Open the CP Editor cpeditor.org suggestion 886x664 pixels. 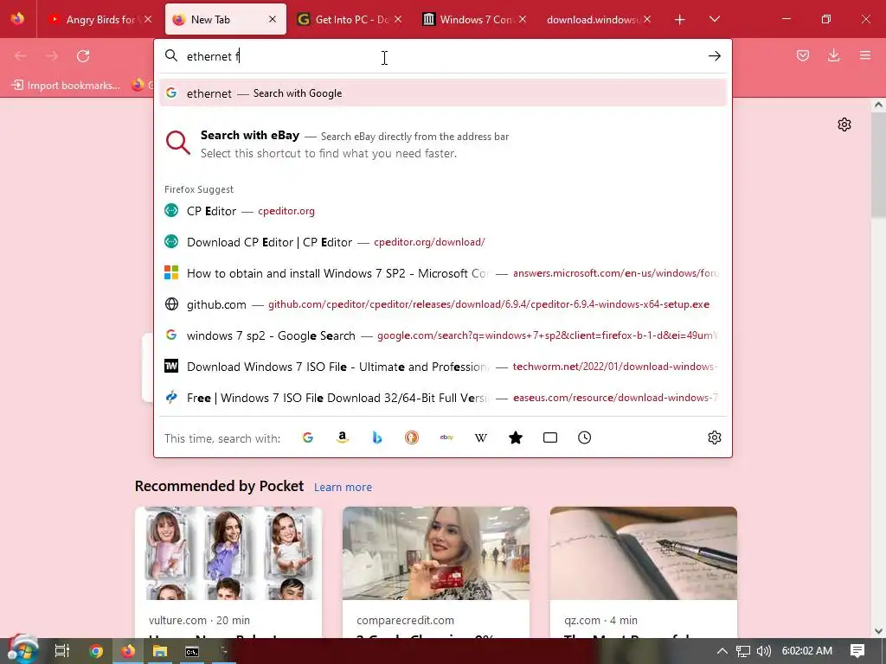pos(443,211)
